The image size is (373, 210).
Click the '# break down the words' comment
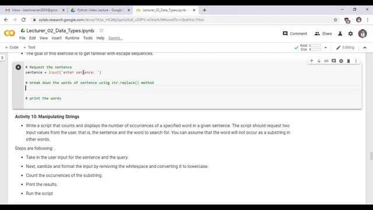(x=90, y=83)
